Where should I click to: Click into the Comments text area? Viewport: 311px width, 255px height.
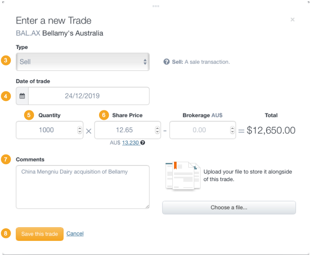coord(83,187)
